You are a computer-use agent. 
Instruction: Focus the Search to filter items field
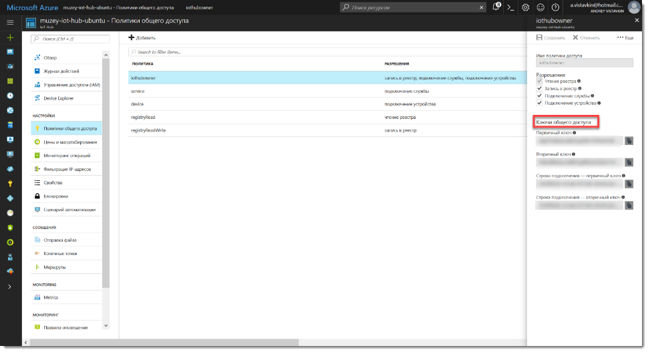pyautogui.click(x=327, y=52)
